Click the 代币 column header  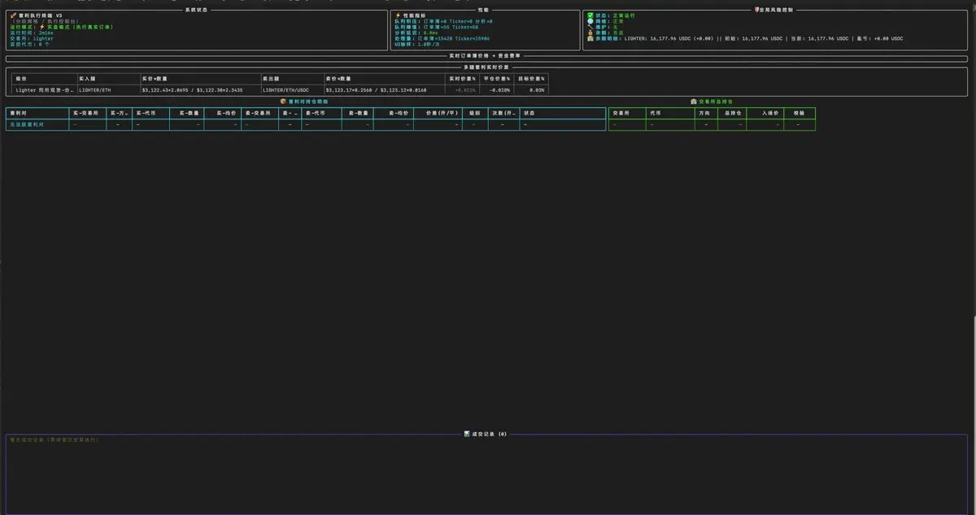(x=656, y=113)
